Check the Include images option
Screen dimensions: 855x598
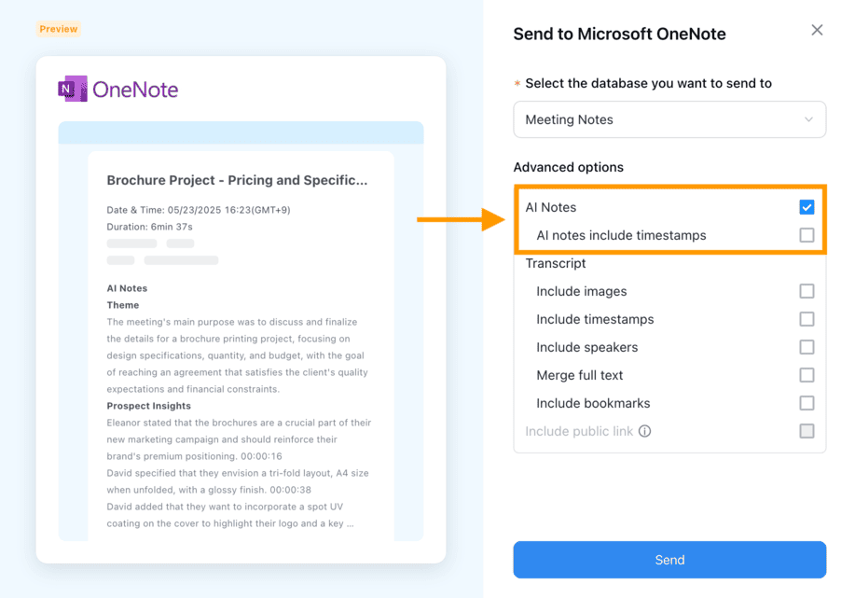807,291
